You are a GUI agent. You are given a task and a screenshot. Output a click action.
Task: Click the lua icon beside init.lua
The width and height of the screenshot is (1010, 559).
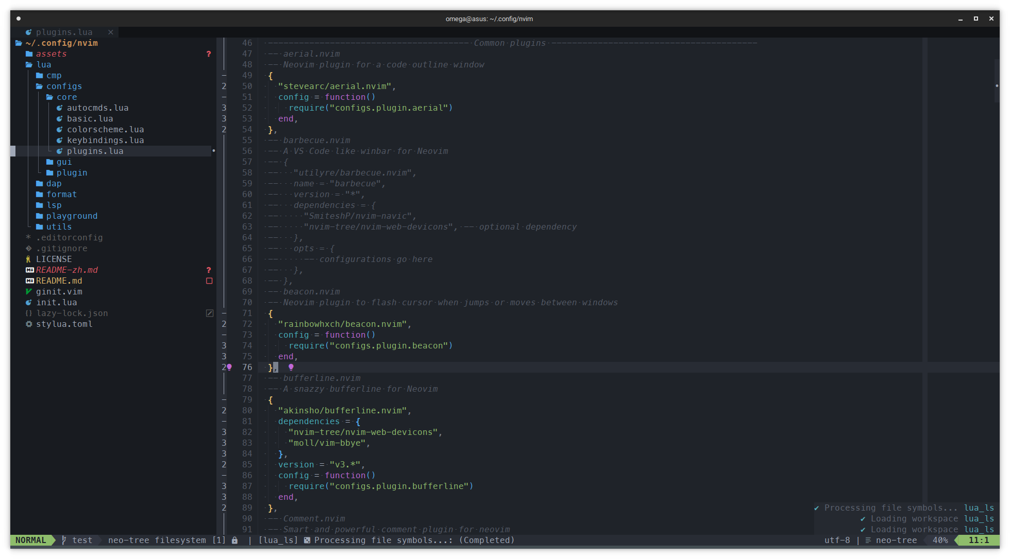[x=29, y=303]
